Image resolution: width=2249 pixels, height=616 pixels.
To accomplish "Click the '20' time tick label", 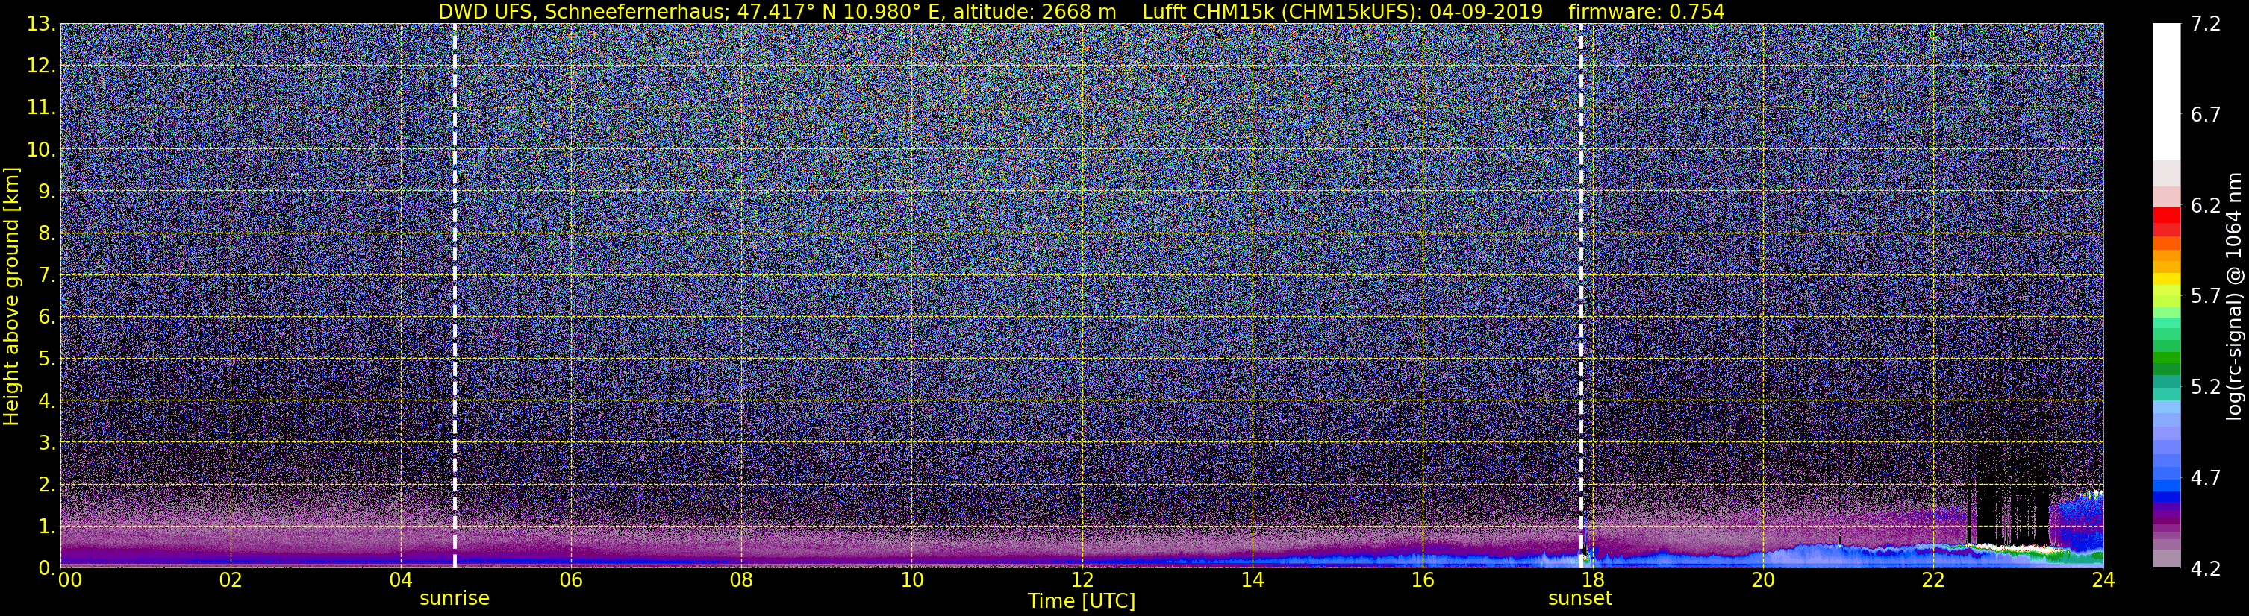I will coord(1763,580).
